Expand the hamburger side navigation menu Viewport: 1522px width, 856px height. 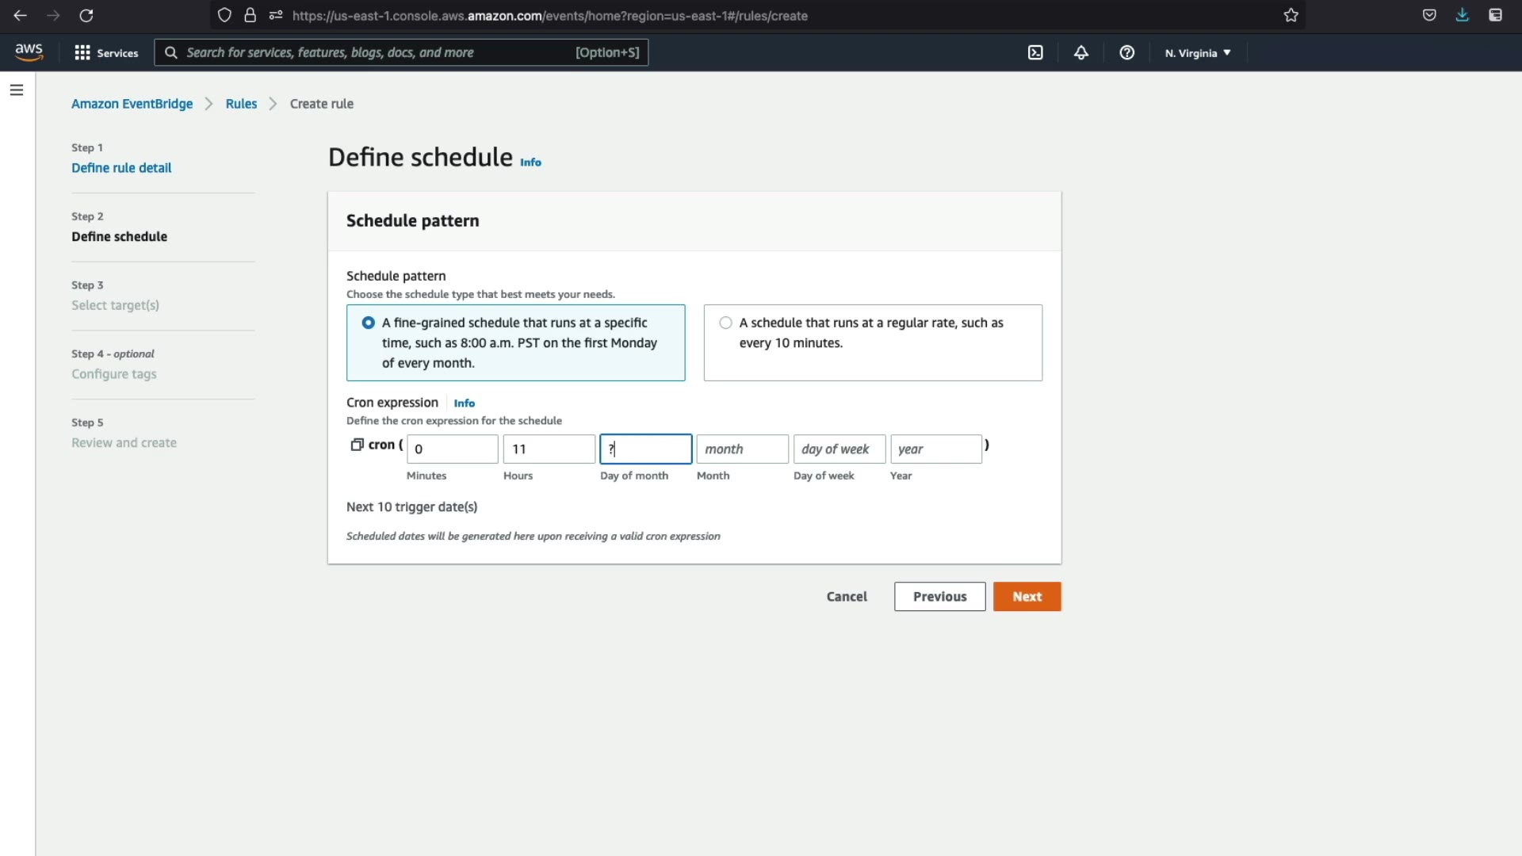17,90
